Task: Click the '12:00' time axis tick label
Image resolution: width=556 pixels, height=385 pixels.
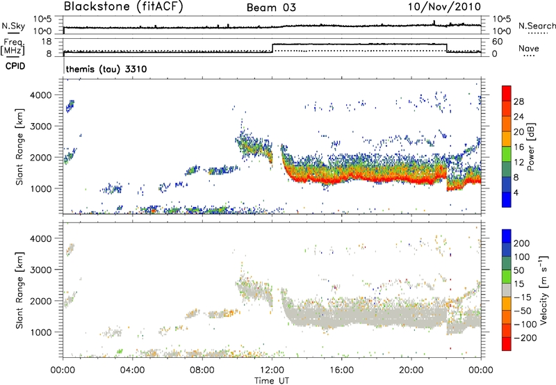Action: (272, 370)
